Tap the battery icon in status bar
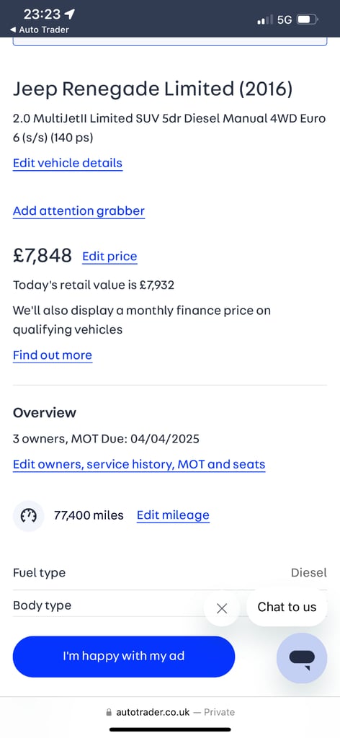Screen dimensions: 340x738 (x=308, y=19)
